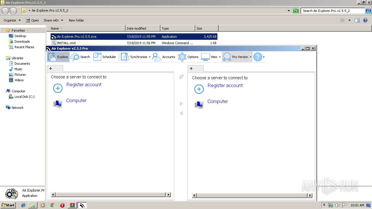Open Chrome from the taskbar

[x=52, y=205]
